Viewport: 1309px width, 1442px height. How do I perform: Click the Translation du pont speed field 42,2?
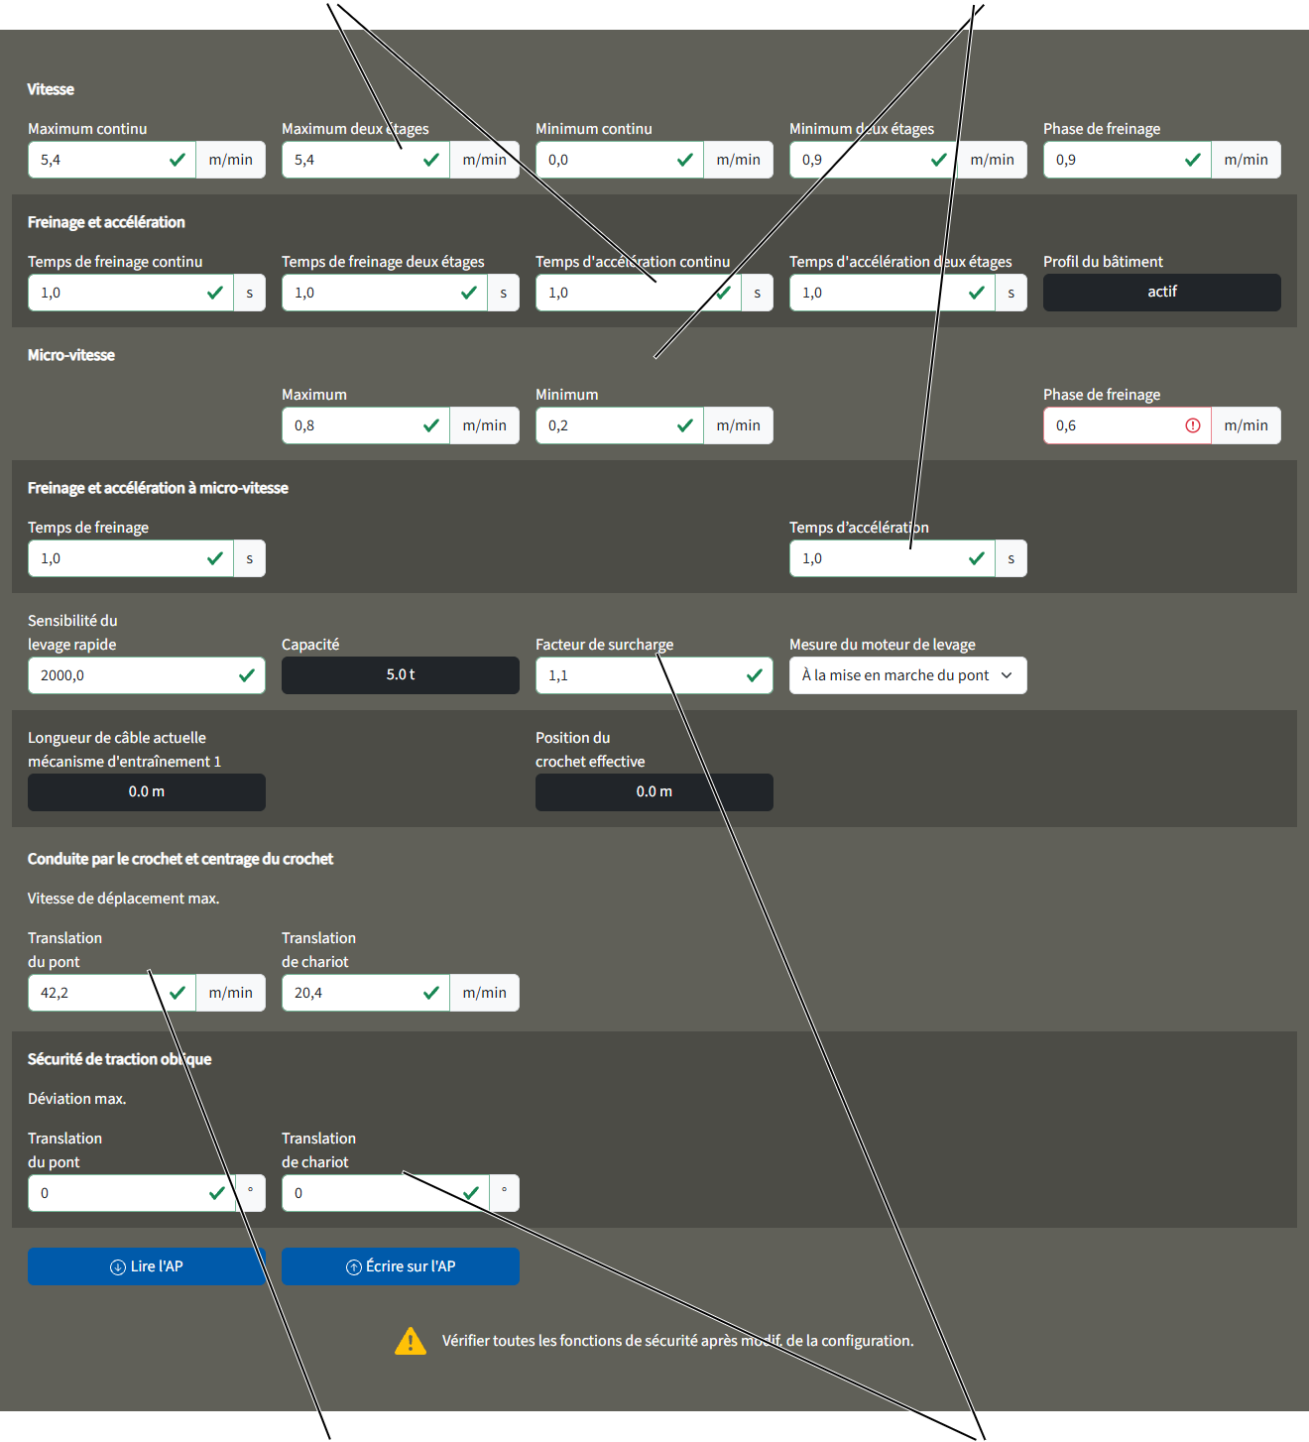(112, 993)
